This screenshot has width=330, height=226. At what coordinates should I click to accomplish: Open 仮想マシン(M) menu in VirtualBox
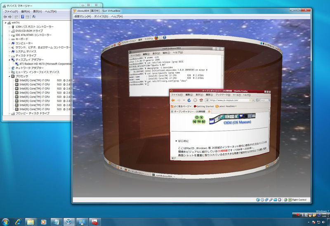tap(82, 16)
